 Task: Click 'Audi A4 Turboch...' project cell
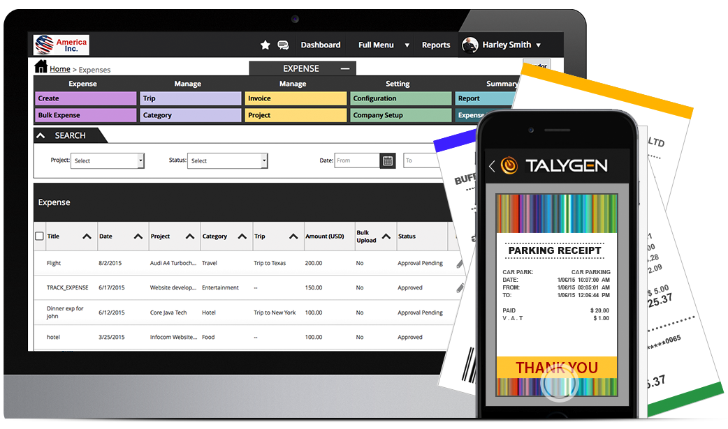[173, 263]
